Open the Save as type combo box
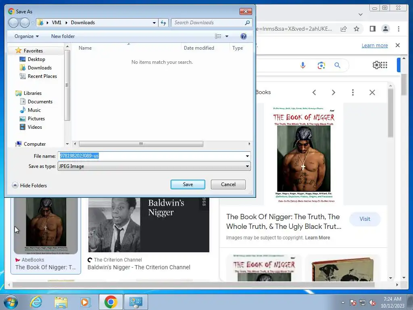413x310 pixels. [x=154, y=166]
